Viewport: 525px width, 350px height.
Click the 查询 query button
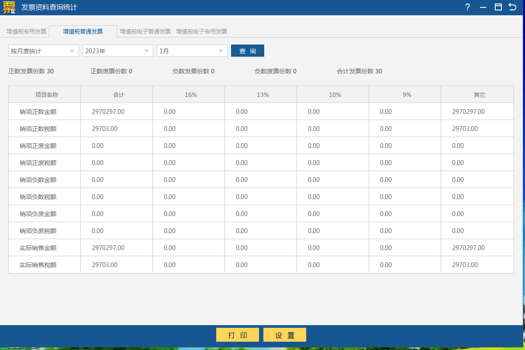(247, 51)
